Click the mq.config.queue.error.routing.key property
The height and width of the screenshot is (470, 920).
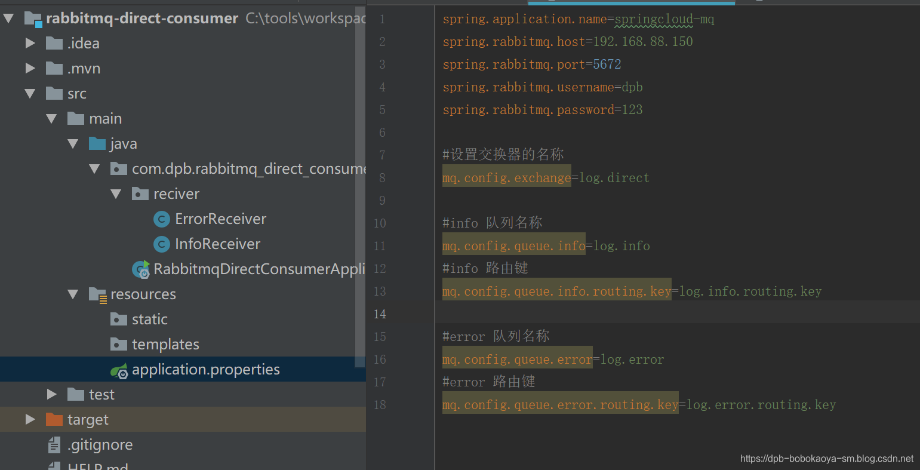tap(561, 405)
